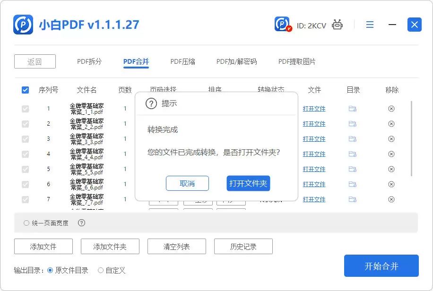The image size is (433, 291).
Task: Click the remove ⊗ icon on row 2
Action: 391,124
